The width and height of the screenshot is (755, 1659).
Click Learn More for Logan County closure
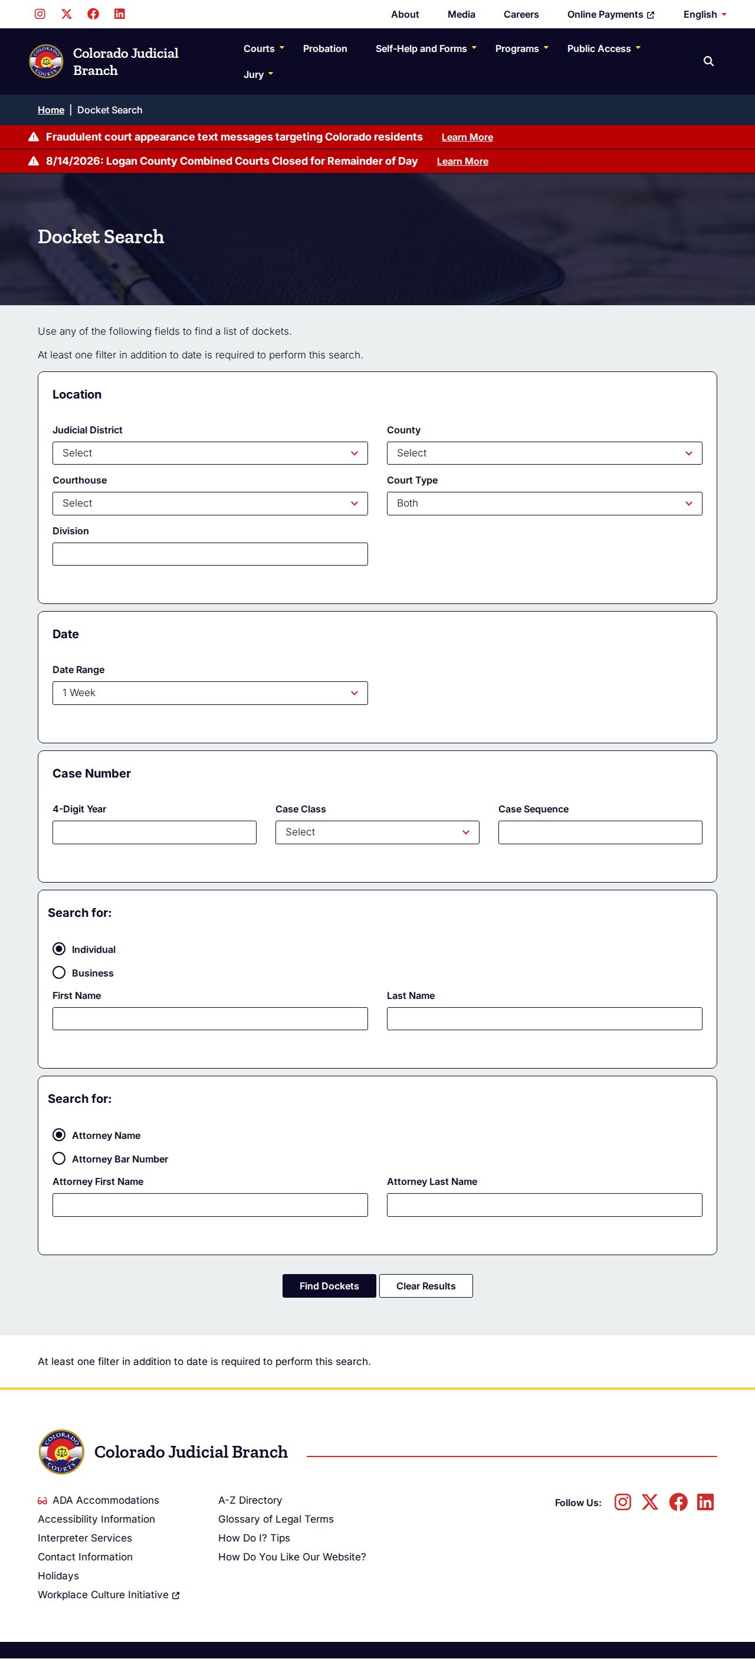tap(463, 162)
